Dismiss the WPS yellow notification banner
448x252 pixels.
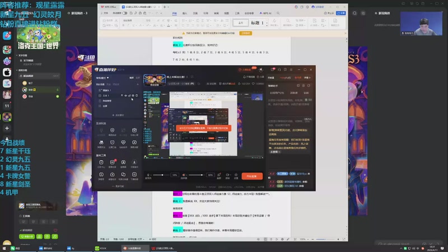pyautogui.click(x=346, y=33)
